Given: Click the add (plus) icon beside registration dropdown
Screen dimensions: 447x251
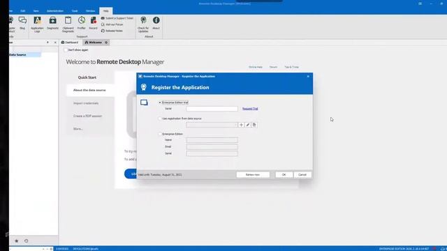Looking at the screenshot, I should [241, 125].
